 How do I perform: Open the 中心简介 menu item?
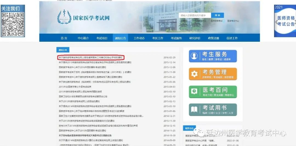83,38
